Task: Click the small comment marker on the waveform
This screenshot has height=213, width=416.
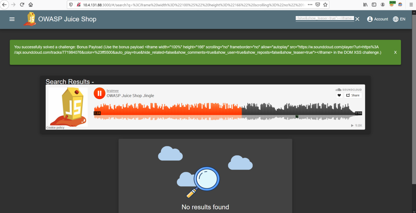Action: pyautogui.click(x=297, y=116)
